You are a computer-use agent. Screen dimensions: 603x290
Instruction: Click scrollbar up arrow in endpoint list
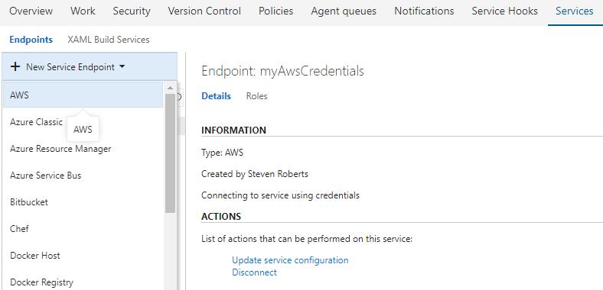click(x=170, y=88)
